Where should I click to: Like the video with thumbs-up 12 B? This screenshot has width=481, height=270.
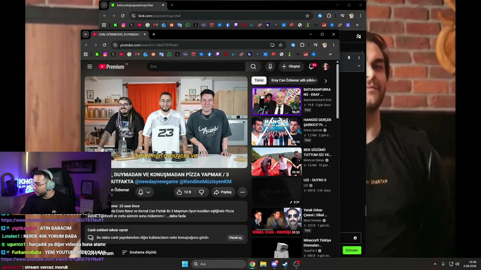[x=184, y=192]
